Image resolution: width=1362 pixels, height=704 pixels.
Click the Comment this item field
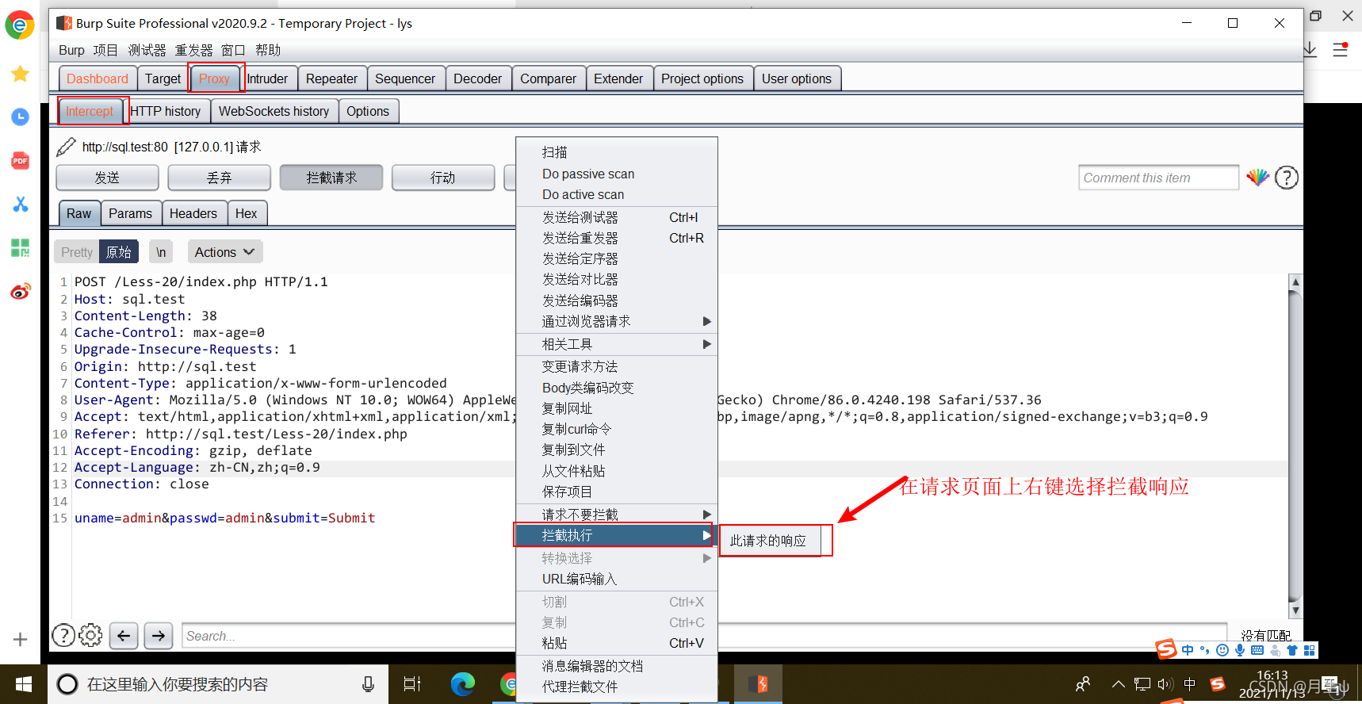pos(1158,178)
